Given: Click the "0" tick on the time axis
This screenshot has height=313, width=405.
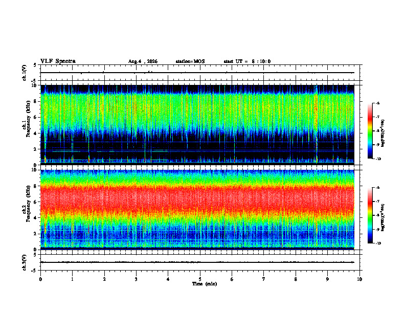Looking at the screenshot, I should [40, 279].
